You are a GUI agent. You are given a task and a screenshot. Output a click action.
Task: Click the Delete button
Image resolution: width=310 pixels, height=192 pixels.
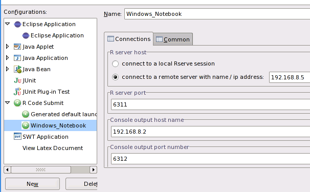[x=81, y=184]
